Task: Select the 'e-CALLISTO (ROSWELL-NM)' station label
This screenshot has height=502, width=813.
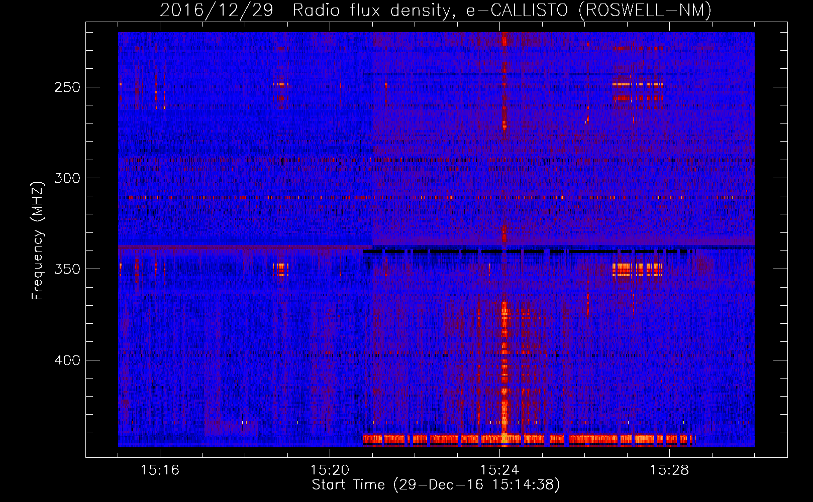Action: (x=588, y=11)
